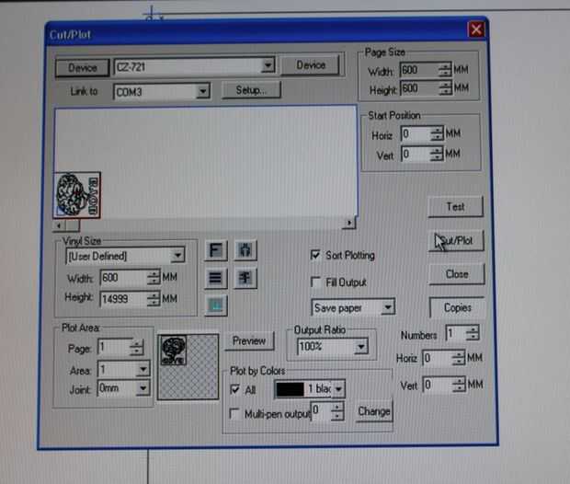Image resolution: width=570 pixels, height=484 pixels.
Task: Click the Start Position Vert spinner
Action: [437, 154]
